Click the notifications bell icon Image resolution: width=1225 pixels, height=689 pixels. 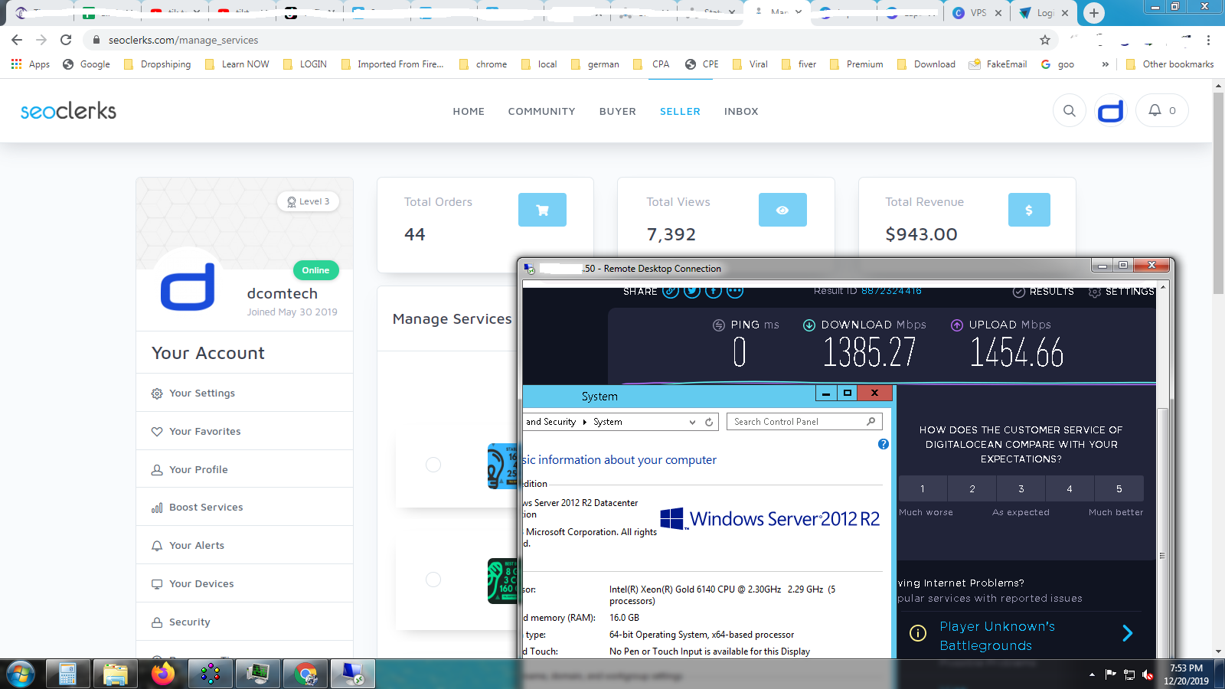pos(1155,111)
